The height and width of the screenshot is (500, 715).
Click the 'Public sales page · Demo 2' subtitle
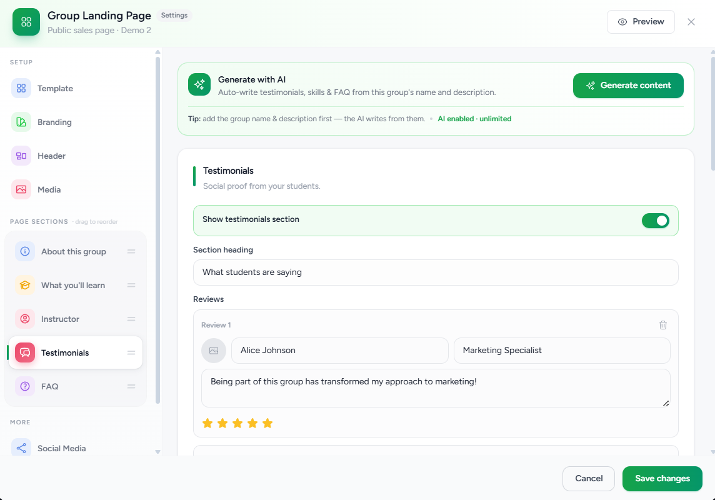tap(99, 31)
